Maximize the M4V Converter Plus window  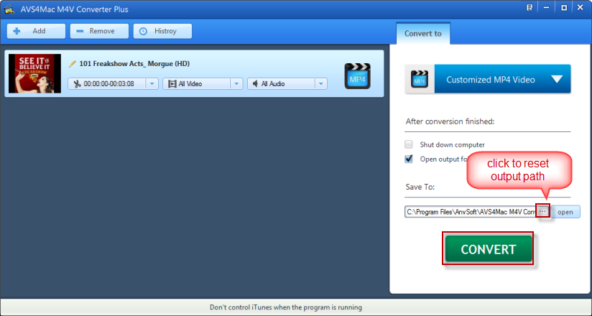coord(564,8)
